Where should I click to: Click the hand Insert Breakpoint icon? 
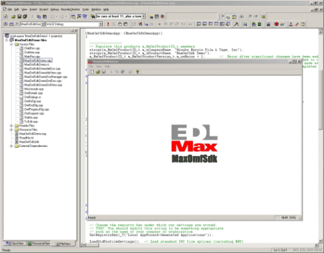pyautogui.click(x=120, y=24)
